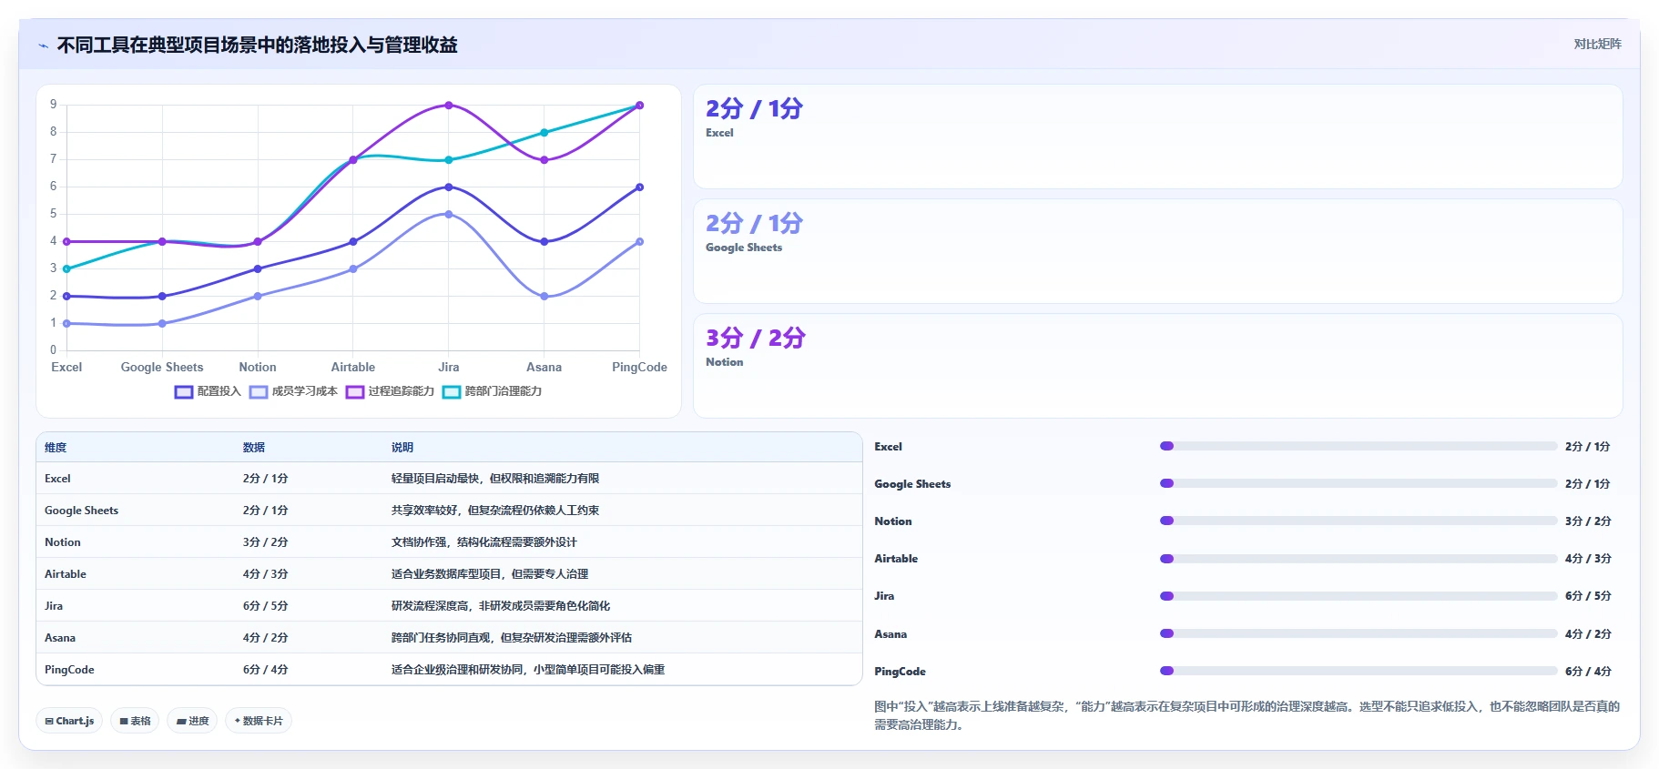
Task: Click the light blue Asana data point at value 2
Action: click(x=544, y=297)
